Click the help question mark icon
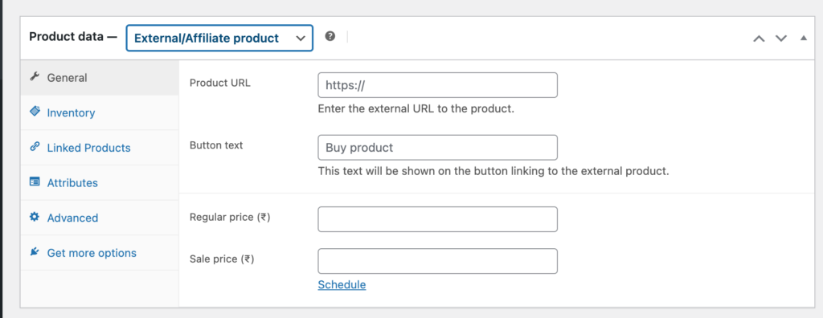823x318 pixels. pos(330,36)
